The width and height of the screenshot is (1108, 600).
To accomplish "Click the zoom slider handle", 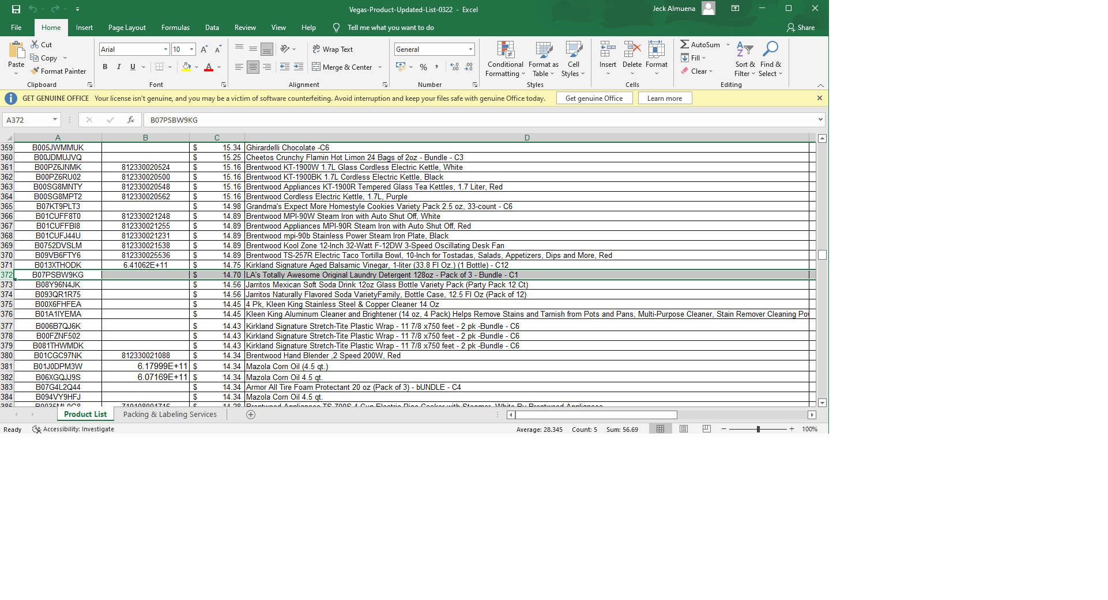I will click(x=758, y=429).
